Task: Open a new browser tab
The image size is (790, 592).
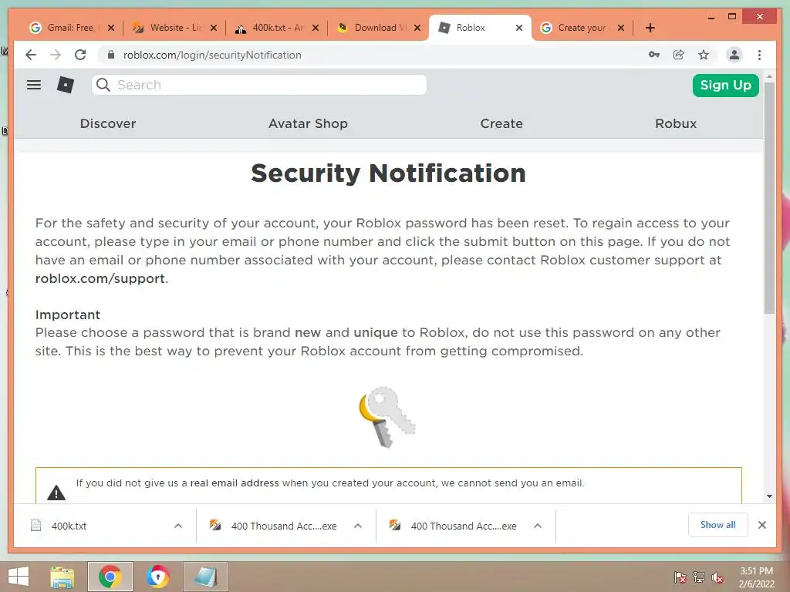Action: point(650,28)
